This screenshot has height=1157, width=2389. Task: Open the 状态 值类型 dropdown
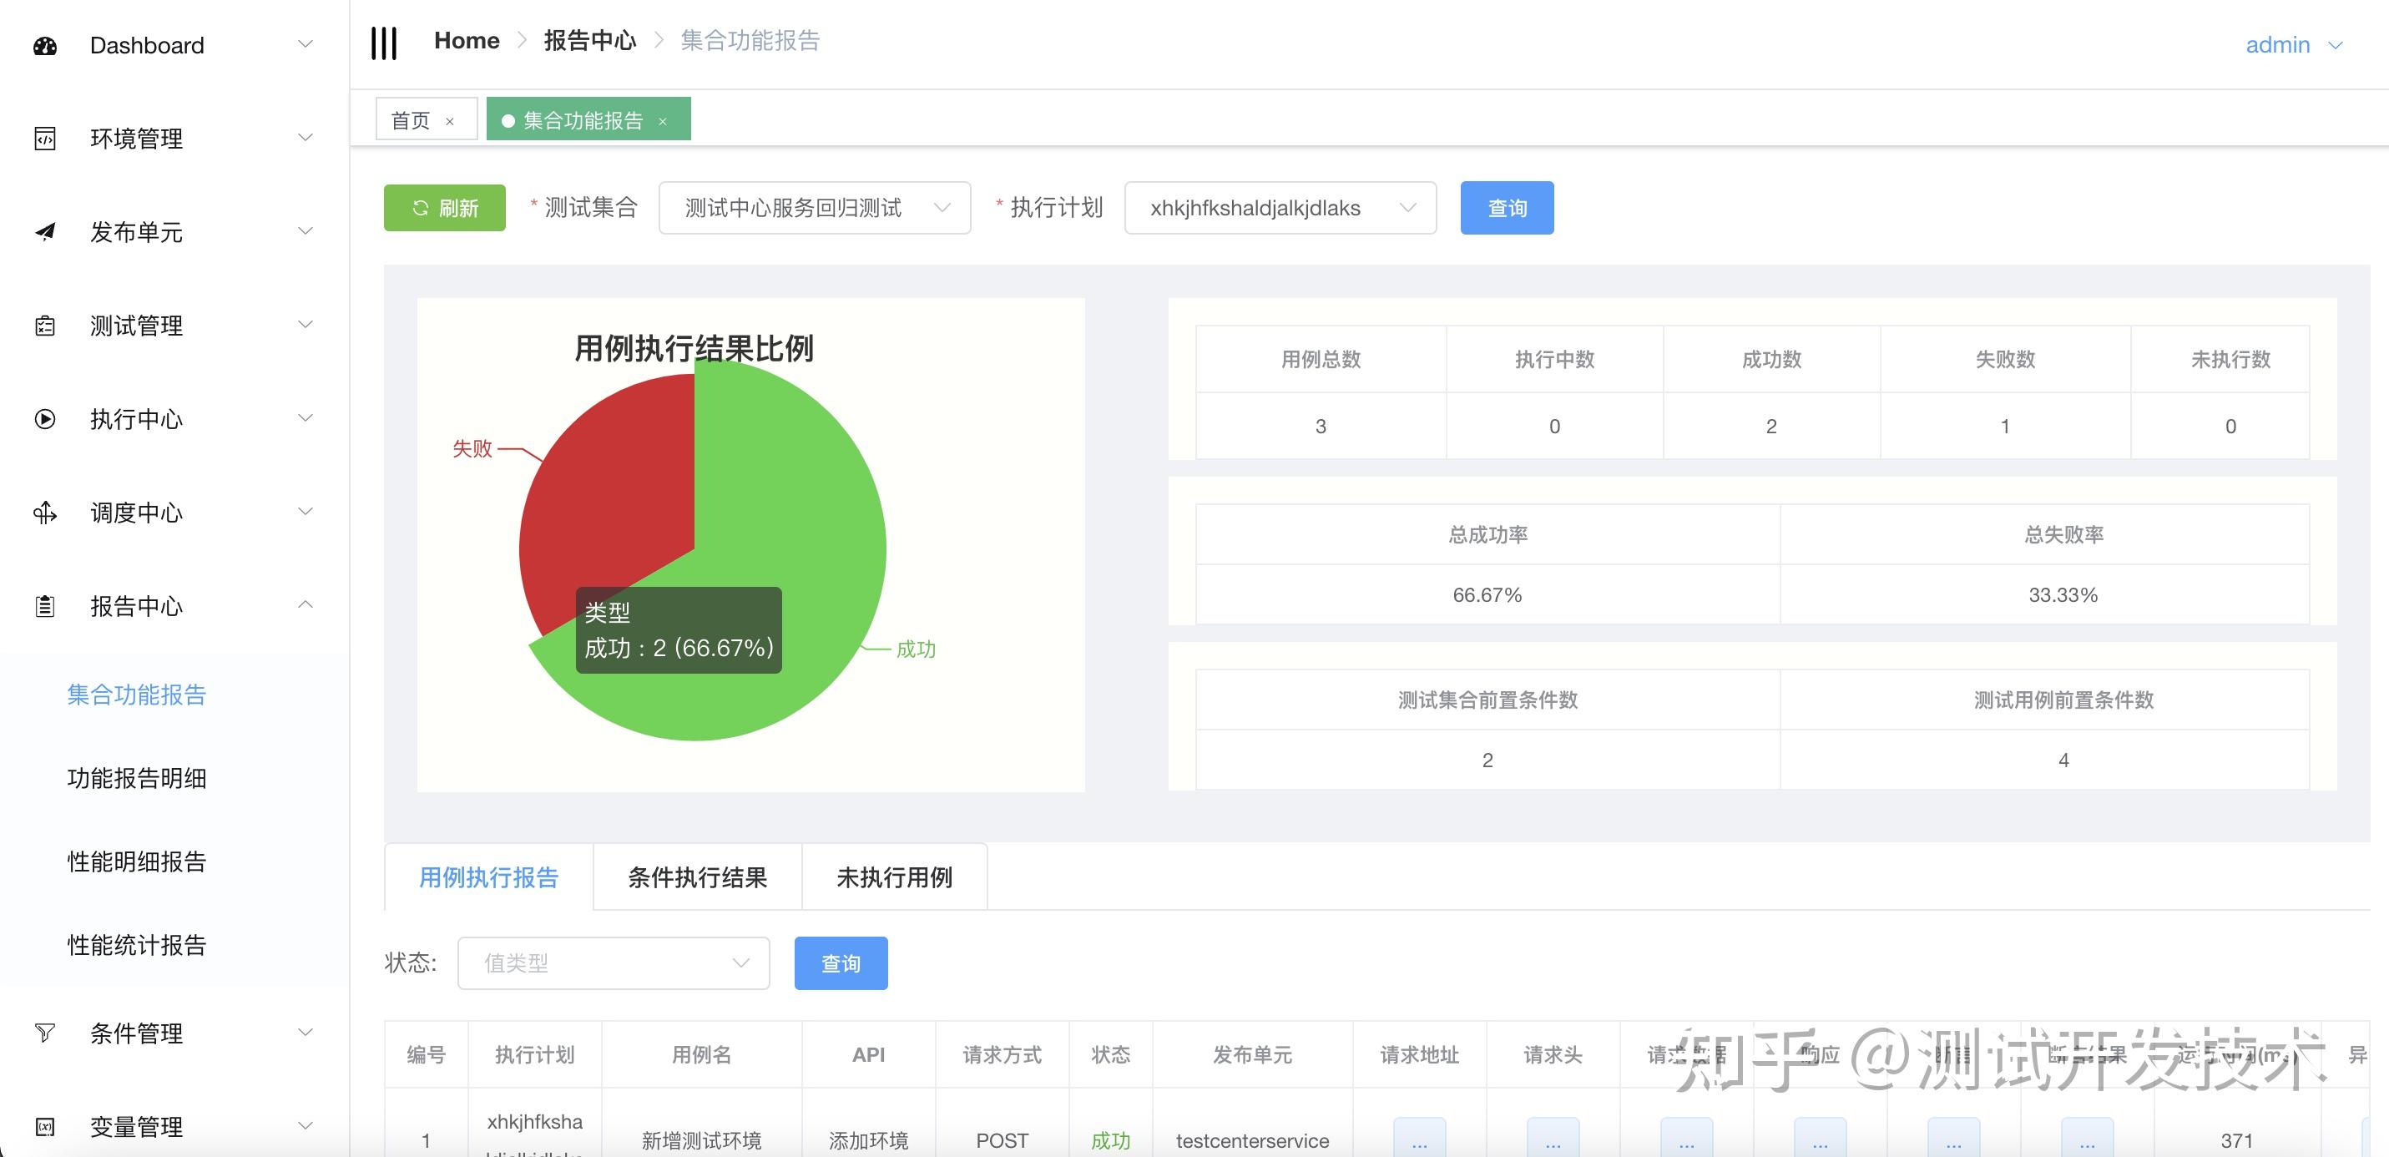(x=613, y=963)
